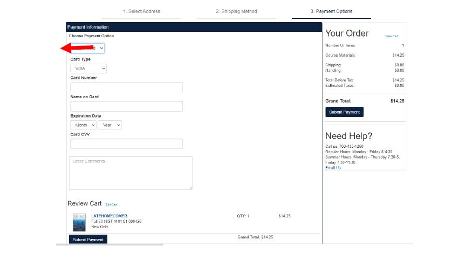472x253 pixels.
Task: Click the Email Us link
Action: coord(333,168)
